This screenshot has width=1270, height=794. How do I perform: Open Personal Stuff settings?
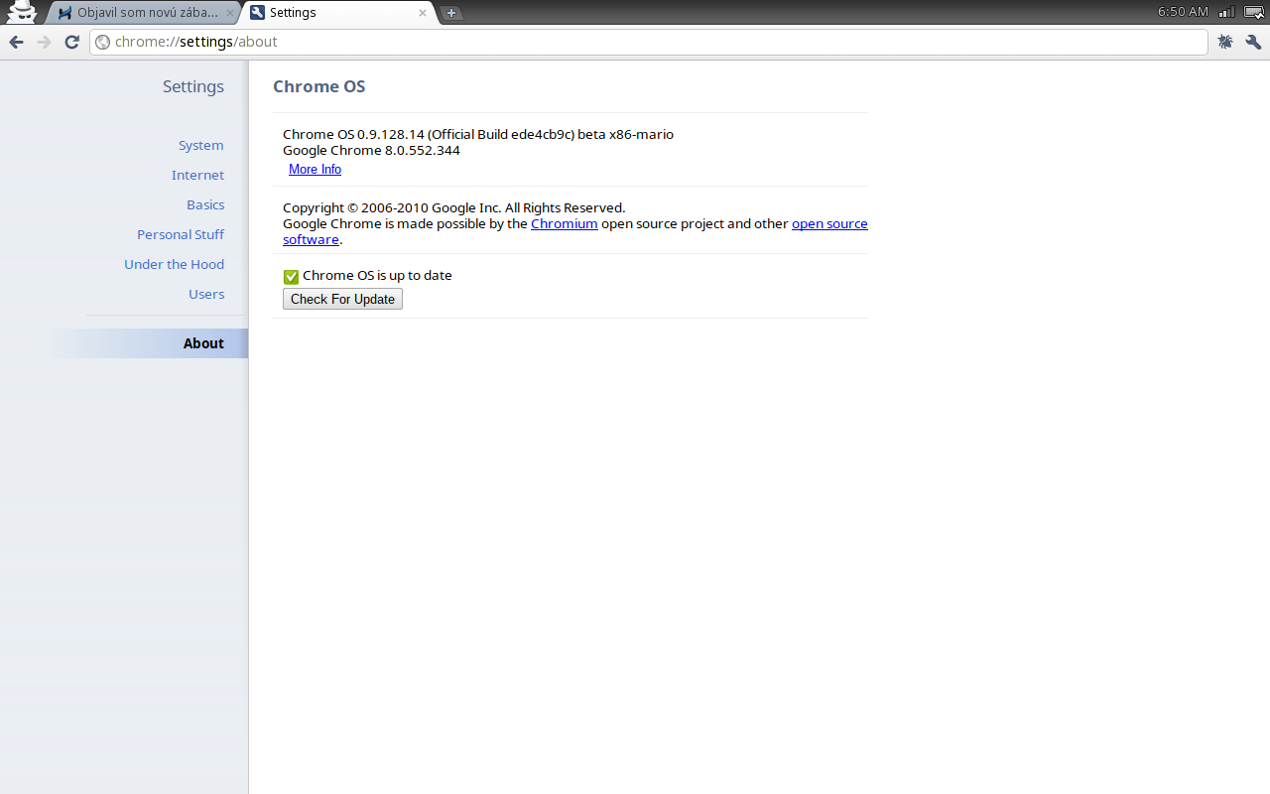click(181, 234)
